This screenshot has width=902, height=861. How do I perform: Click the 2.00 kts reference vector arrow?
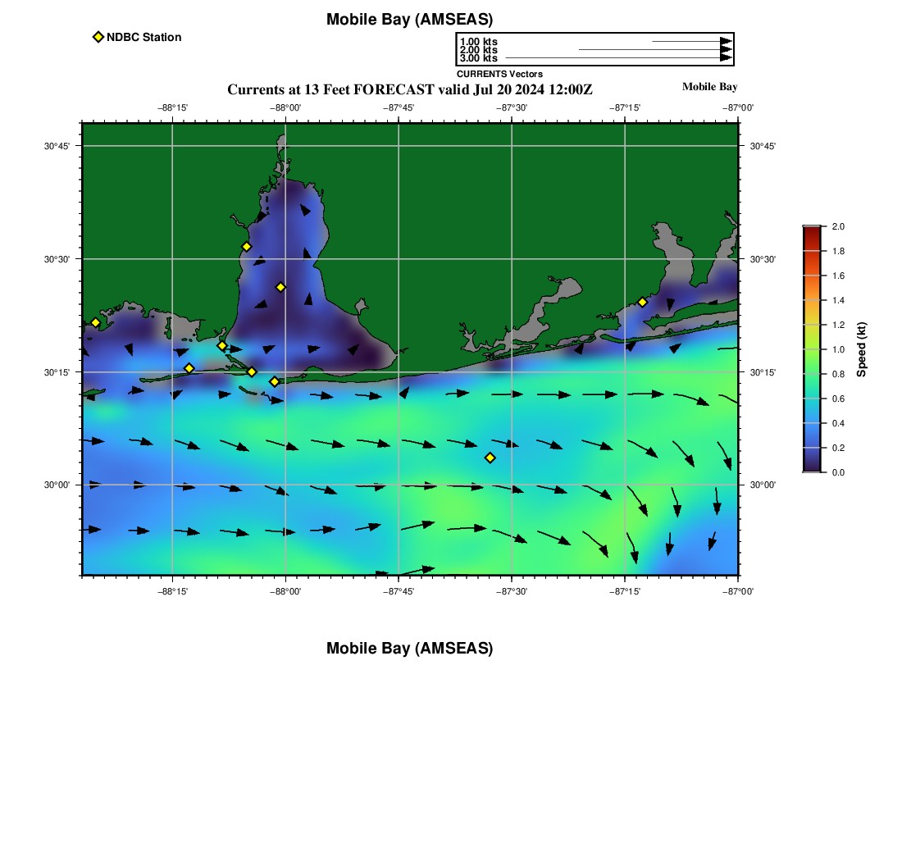tap(656, 49)
